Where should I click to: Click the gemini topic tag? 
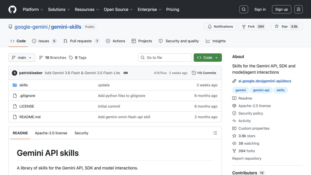241,90
